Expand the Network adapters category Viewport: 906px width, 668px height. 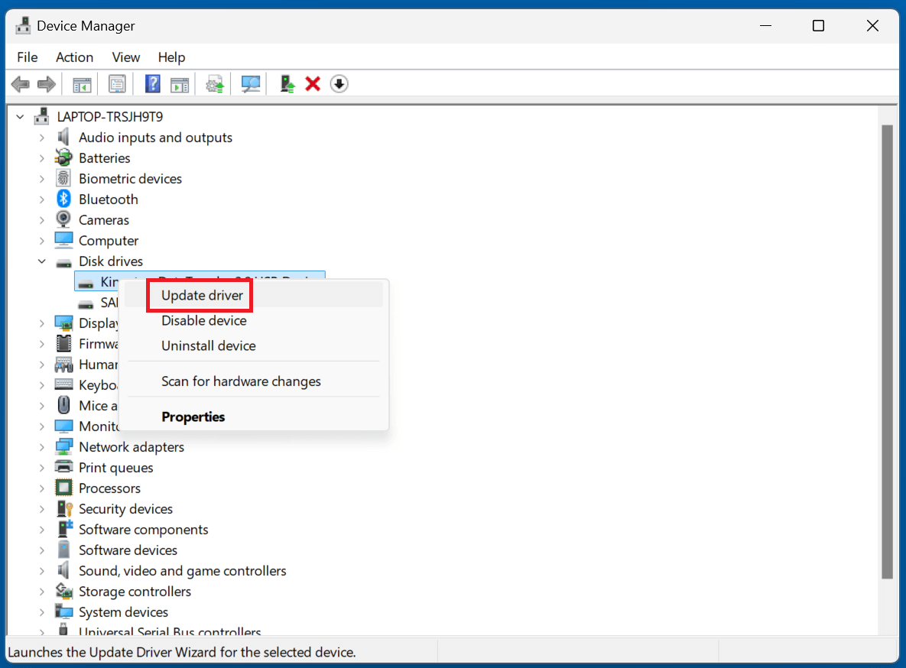[44, 446]
